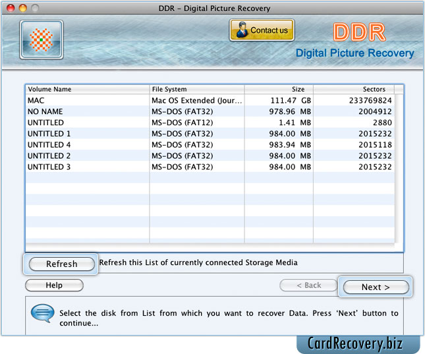Open the Contact us button
The width and height of the screenshot is (425, 354).
coord(262,30)
